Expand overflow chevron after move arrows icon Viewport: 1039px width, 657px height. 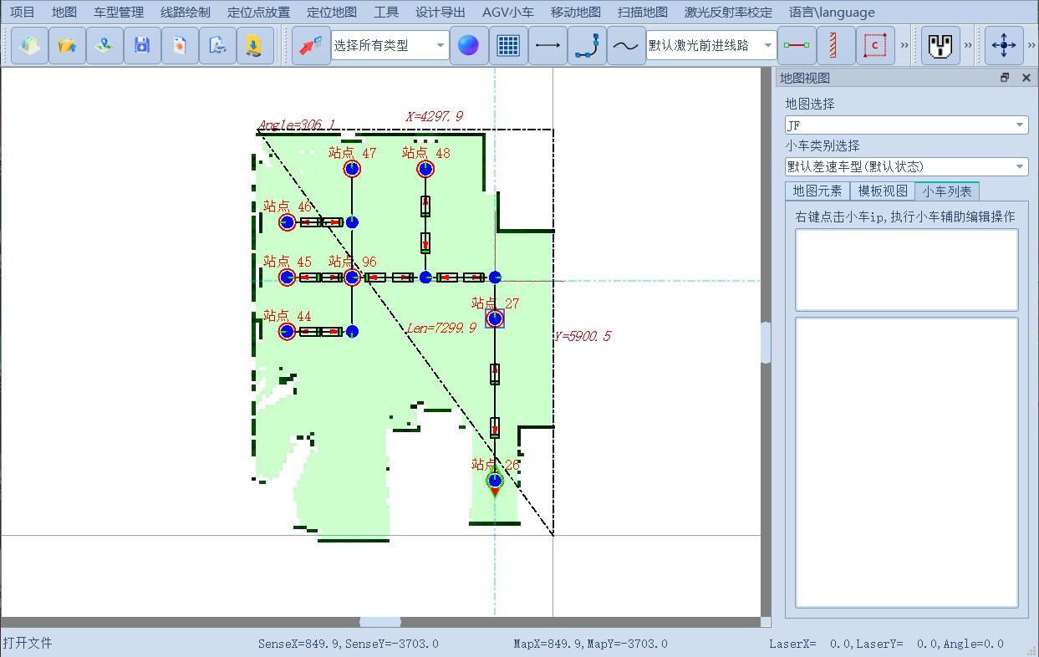click(x=1031, y=45)
